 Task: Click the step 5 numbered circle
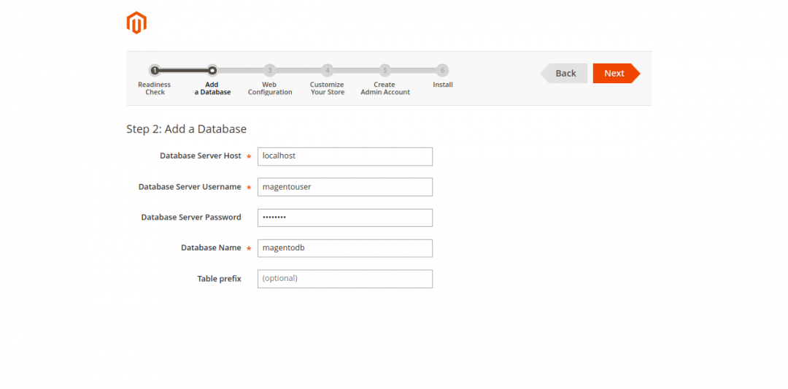click(385, 71)
